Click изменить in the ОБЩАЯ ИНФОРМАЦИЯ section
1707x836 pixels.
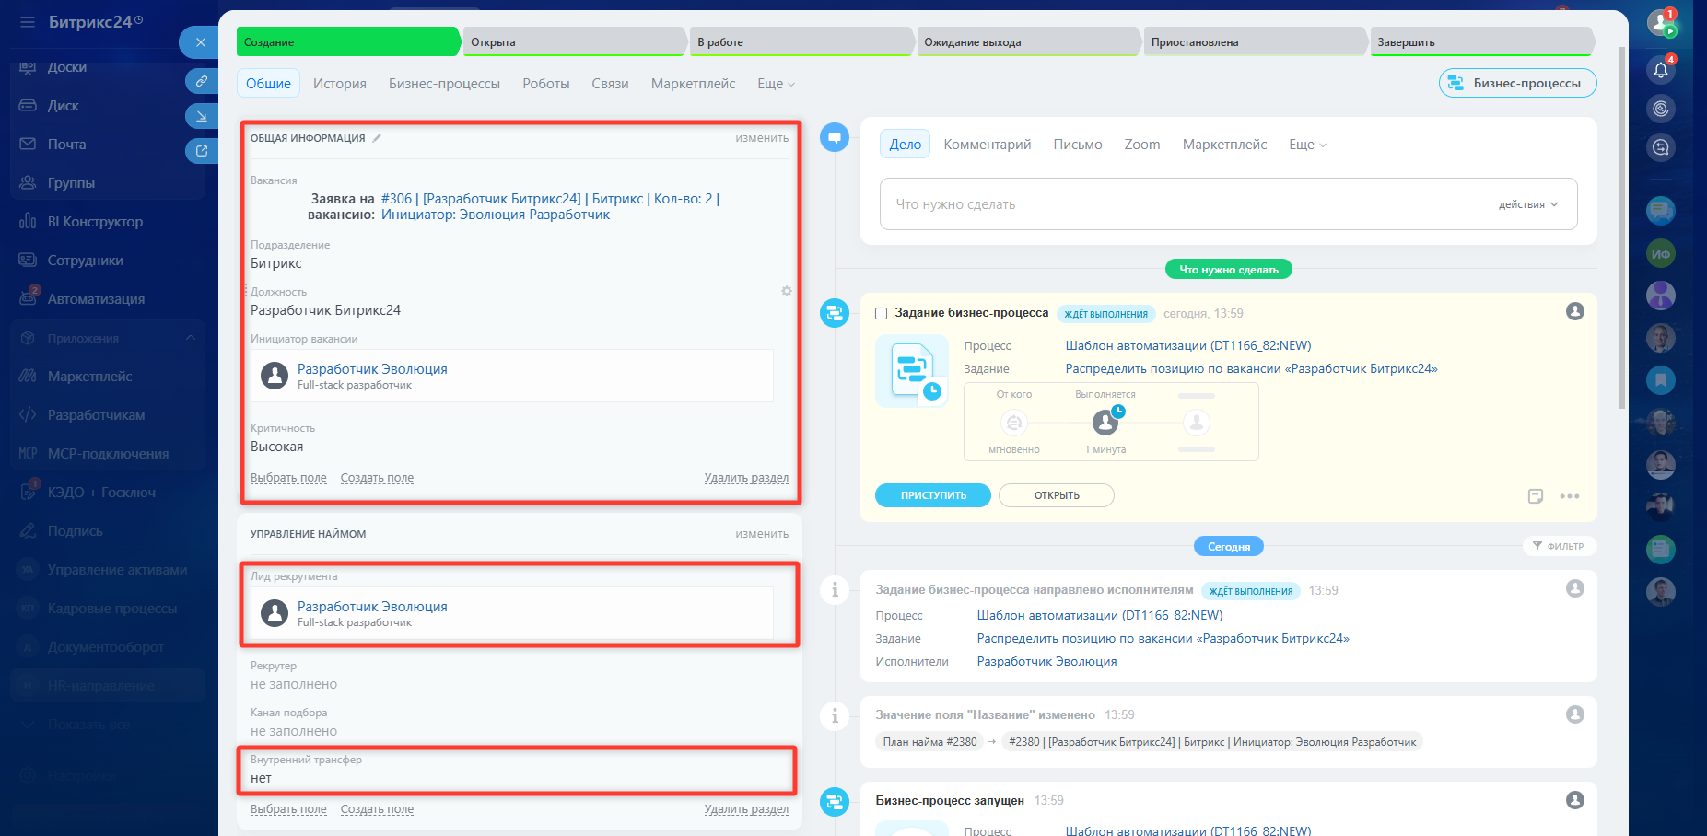pos(762,138)
